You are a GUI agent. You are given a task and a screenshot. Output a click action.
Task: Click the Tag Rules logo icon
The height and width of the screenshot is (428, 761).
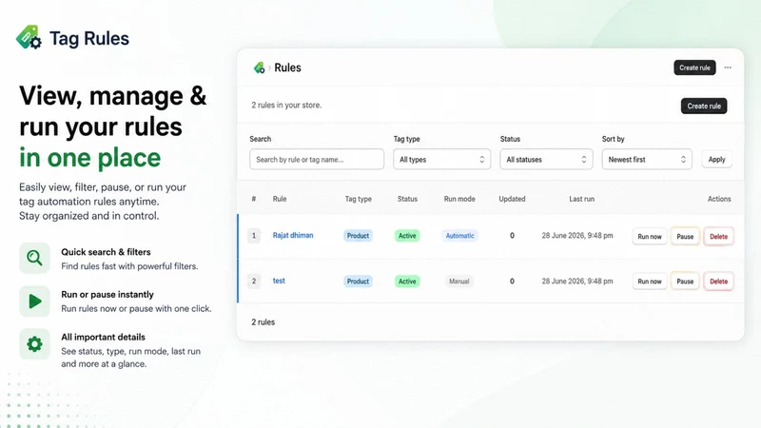coord(29,37)
